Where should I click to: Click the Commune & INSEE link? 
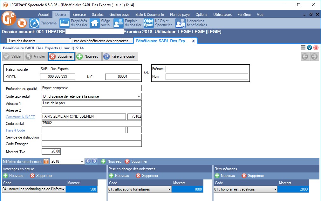coord(20,117)
